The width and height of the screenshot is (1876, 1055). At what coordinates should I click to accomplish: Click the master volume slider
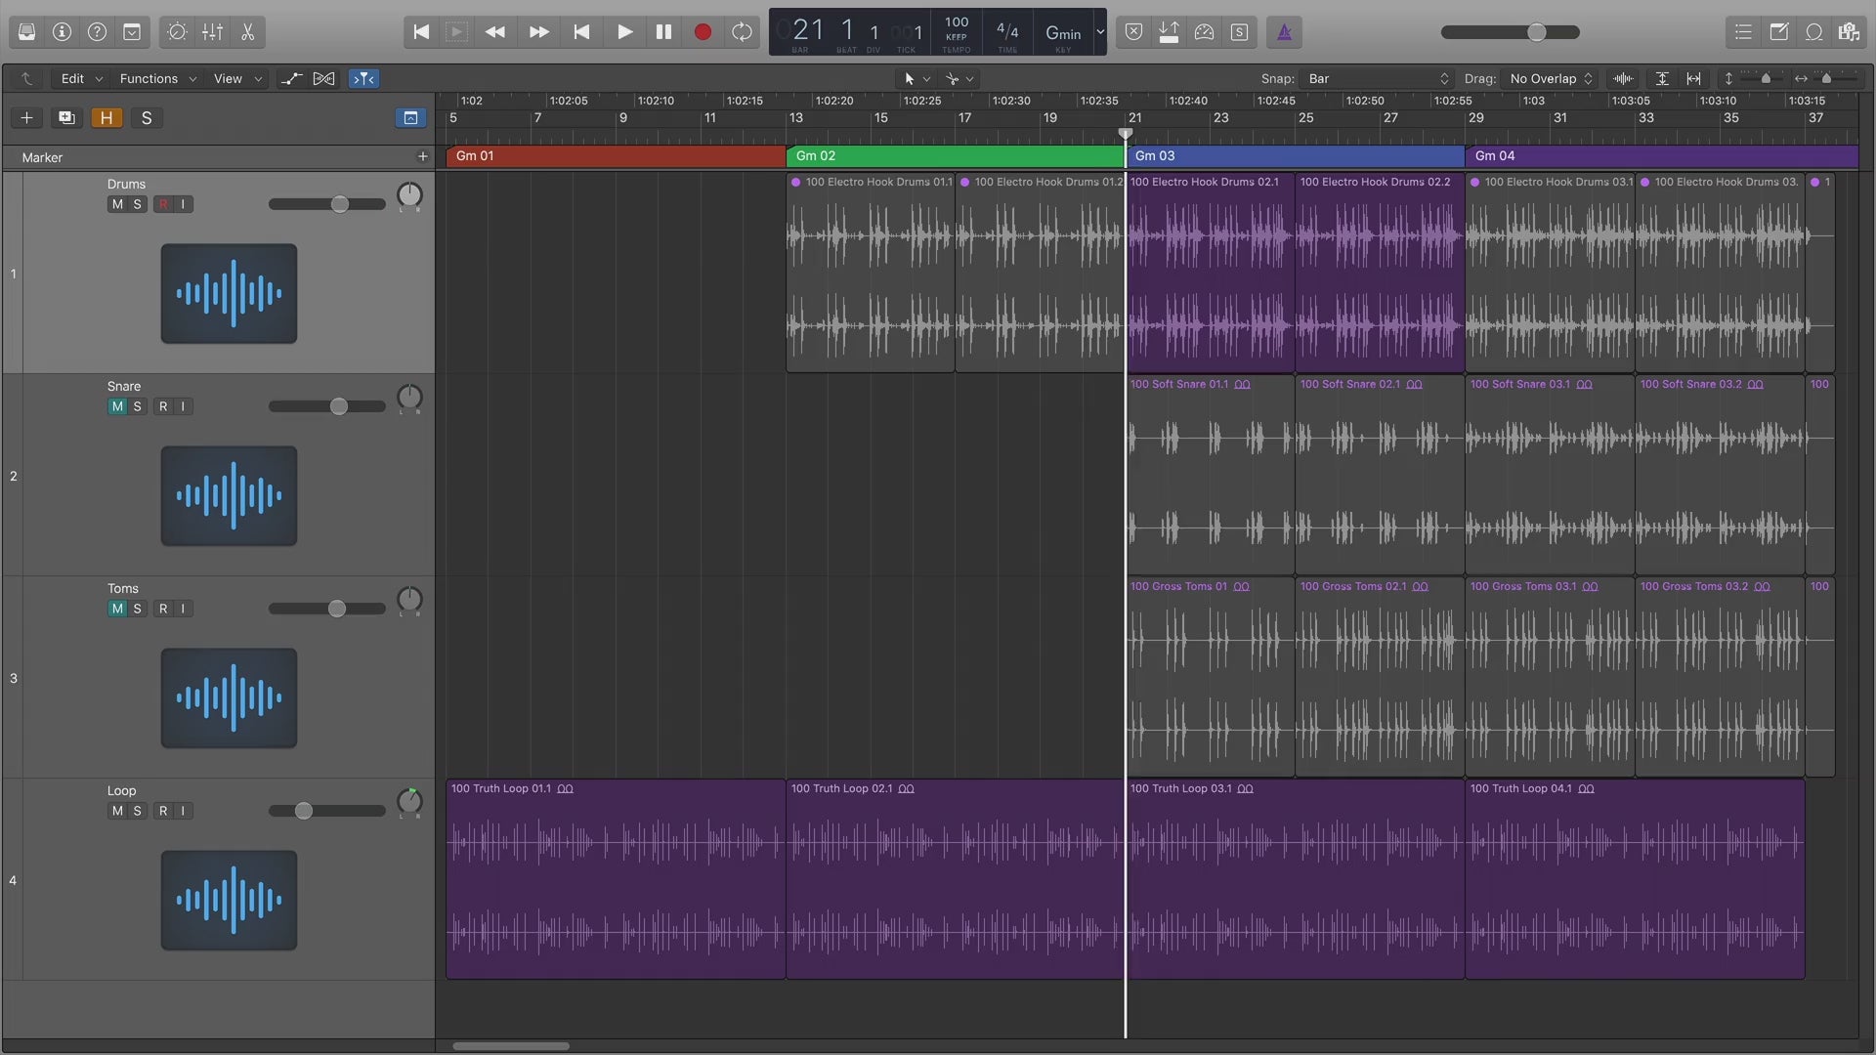[x=1511, y=32]
